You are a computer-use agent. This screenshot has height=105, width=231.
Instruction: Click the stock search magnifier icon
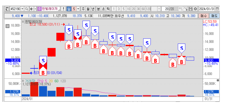[27, 9]
